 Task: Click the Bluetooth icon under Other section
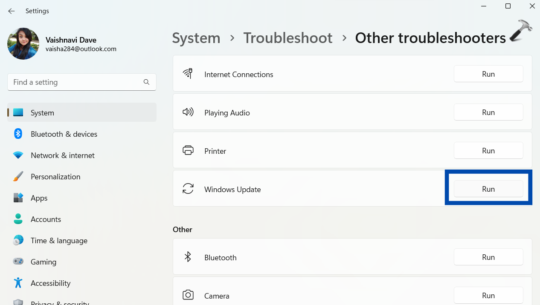[188, 257]
